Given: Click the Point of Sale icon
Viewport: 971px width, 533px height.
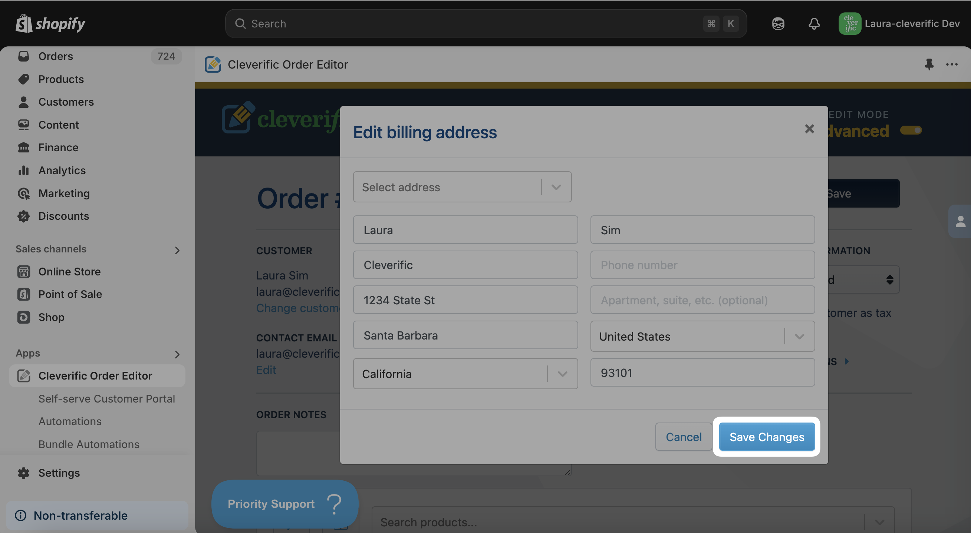Looking at the screenshot, I should click(23, 294).
